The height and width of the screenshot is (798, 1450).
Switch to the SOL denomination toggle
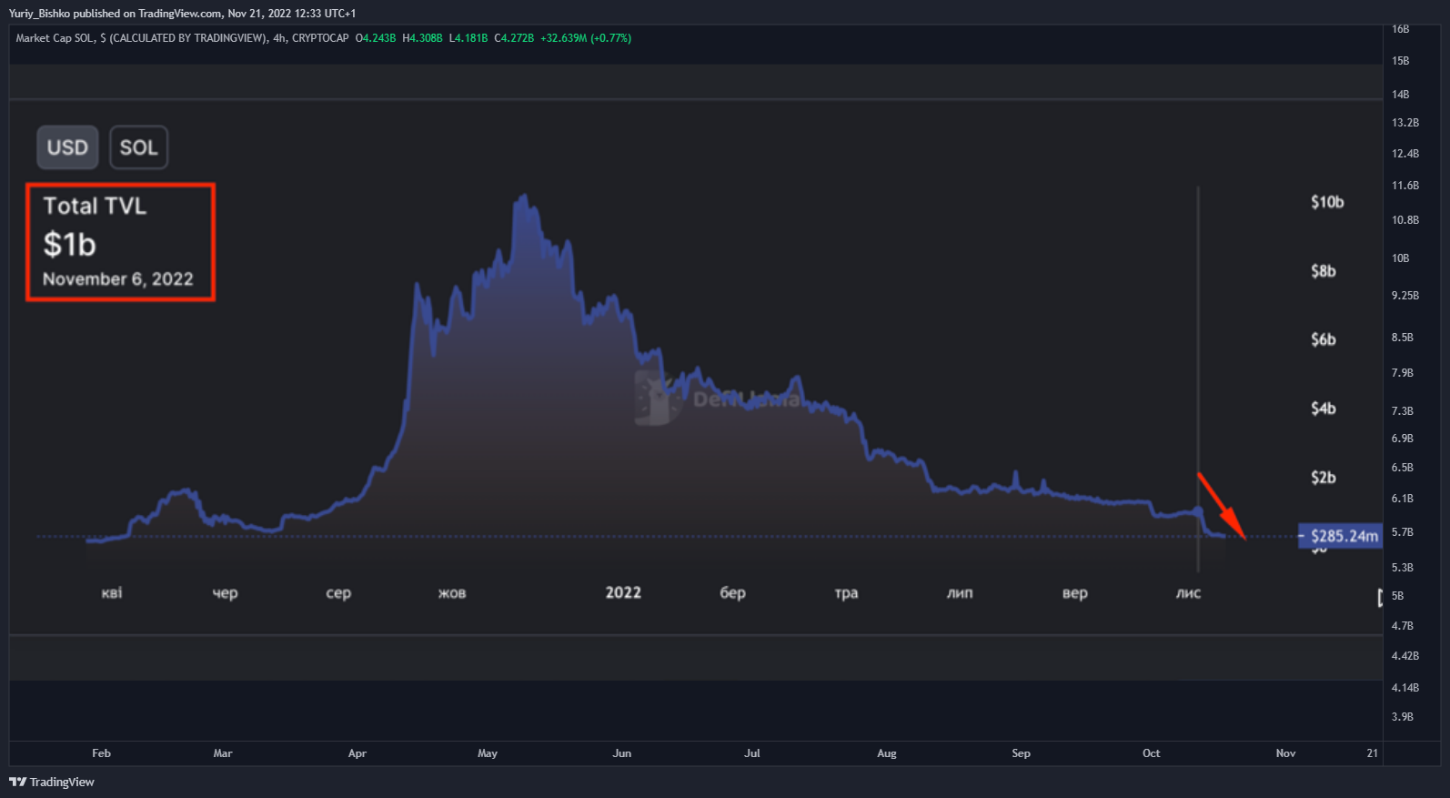(138, 147)
